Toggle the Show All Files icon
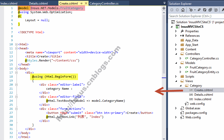224x140 pixels. click(x=216, y=10)
